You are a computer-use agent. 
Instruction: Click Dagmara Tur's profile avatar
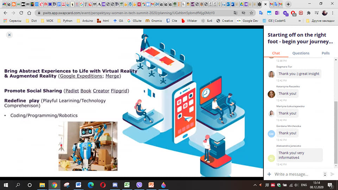pyautogui.click(x=271, y=74)
